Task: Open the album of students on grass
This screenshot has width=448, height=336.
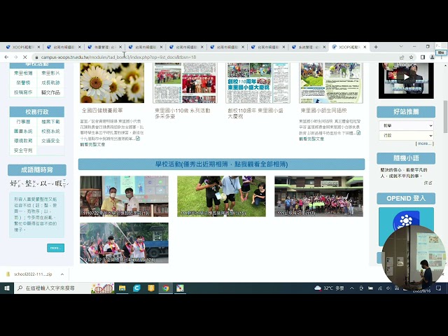Action: pyautogui.click(x=221, y=196)
